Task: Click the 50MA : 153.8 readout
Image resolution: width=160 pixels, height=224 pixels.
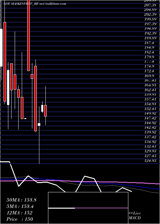Action: point(21,200)
